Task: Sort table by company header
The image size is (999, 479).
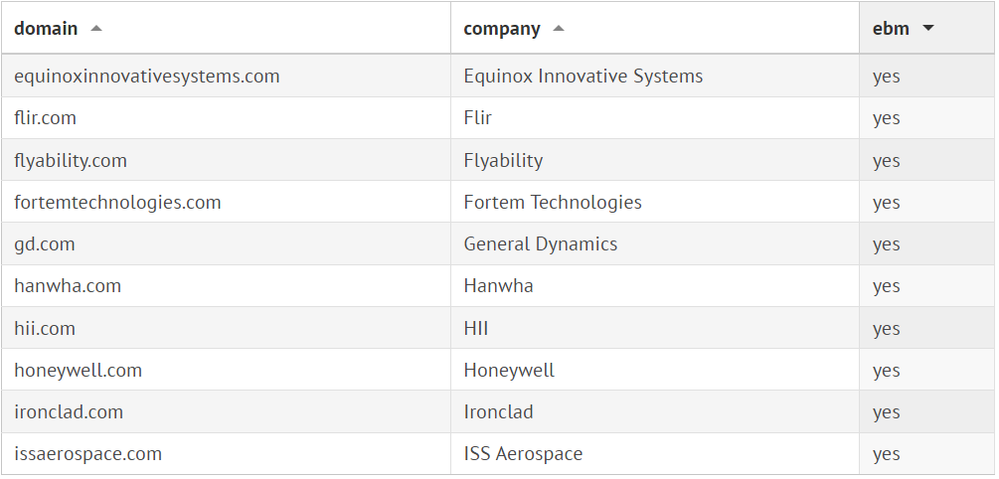Action: [x=502, y=29]
